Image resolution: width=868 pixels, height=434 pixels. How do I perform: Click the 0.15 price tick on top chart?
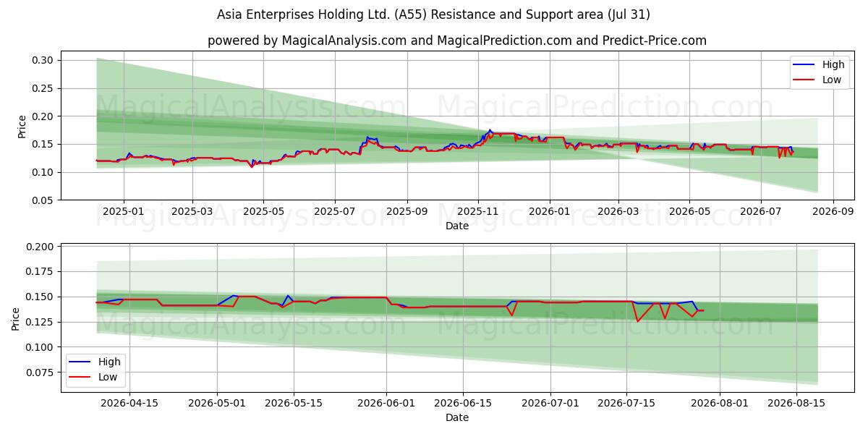(x=44, y=144)
